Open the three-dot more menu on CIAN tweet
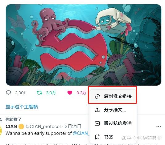Screen dimensions: 165x145 coord(159,126)
